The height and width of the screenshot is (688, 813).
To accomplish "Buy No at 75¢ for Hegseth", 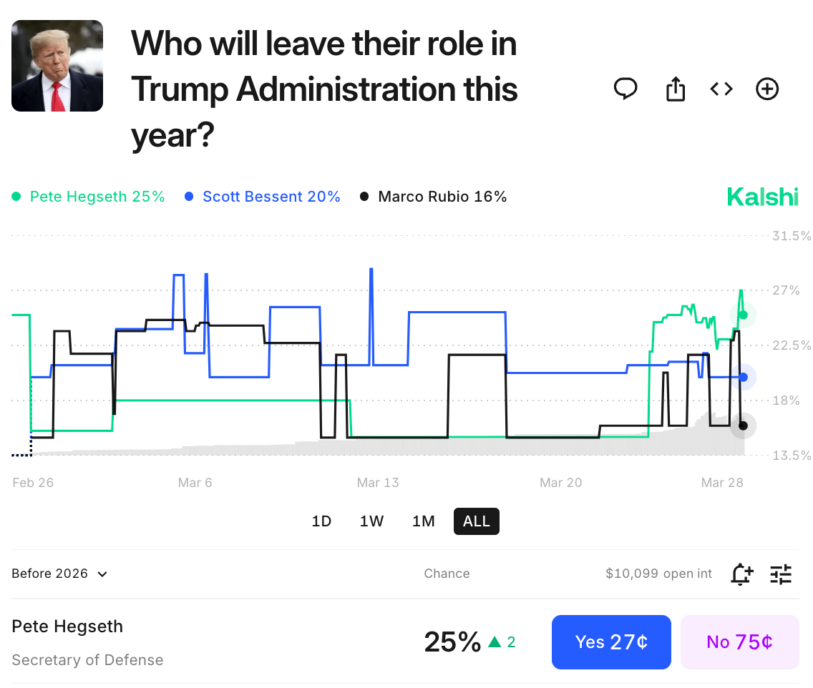I will (740, 642).
